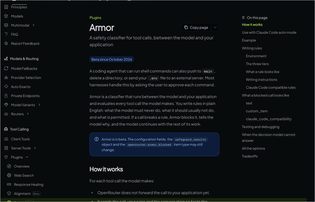Image resolution: width=315 pixels, height=202 pixels.
Task: Jump to What a blocked call looks like
Action: point(265,95)
